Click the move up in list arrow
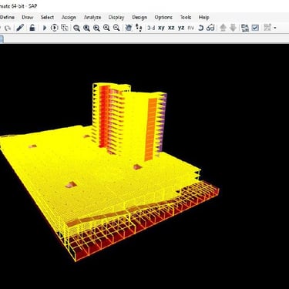This screenshot has width=289, height=289. point(223,28)
